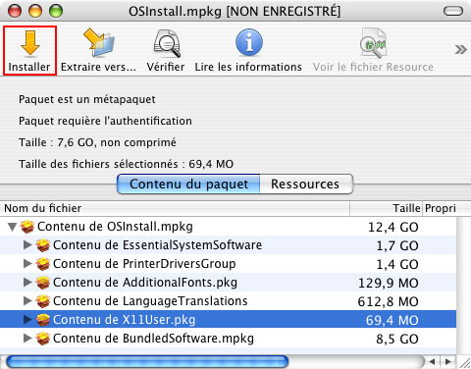The height and width of the screenshot is (369, 471).
Task: Select the row Contenu de AdditionalFonts.pkg
Action: [228, 283]
